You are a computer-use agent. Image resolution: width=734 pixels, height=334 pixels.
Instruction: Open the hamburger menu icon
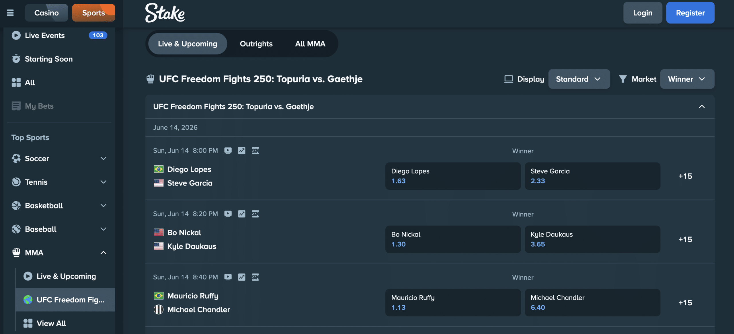10,13
